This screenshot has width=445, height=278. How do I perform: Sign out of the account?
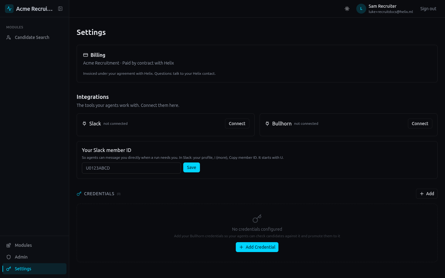point(428,9)
